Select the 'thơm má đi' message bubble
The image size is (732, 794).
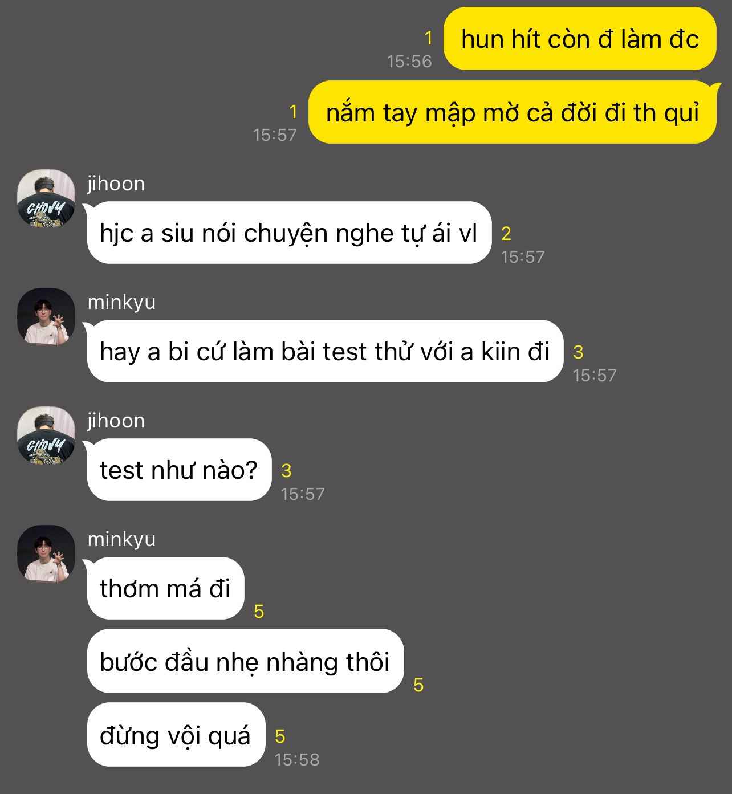pyautogui.click(x=165, y=588)
